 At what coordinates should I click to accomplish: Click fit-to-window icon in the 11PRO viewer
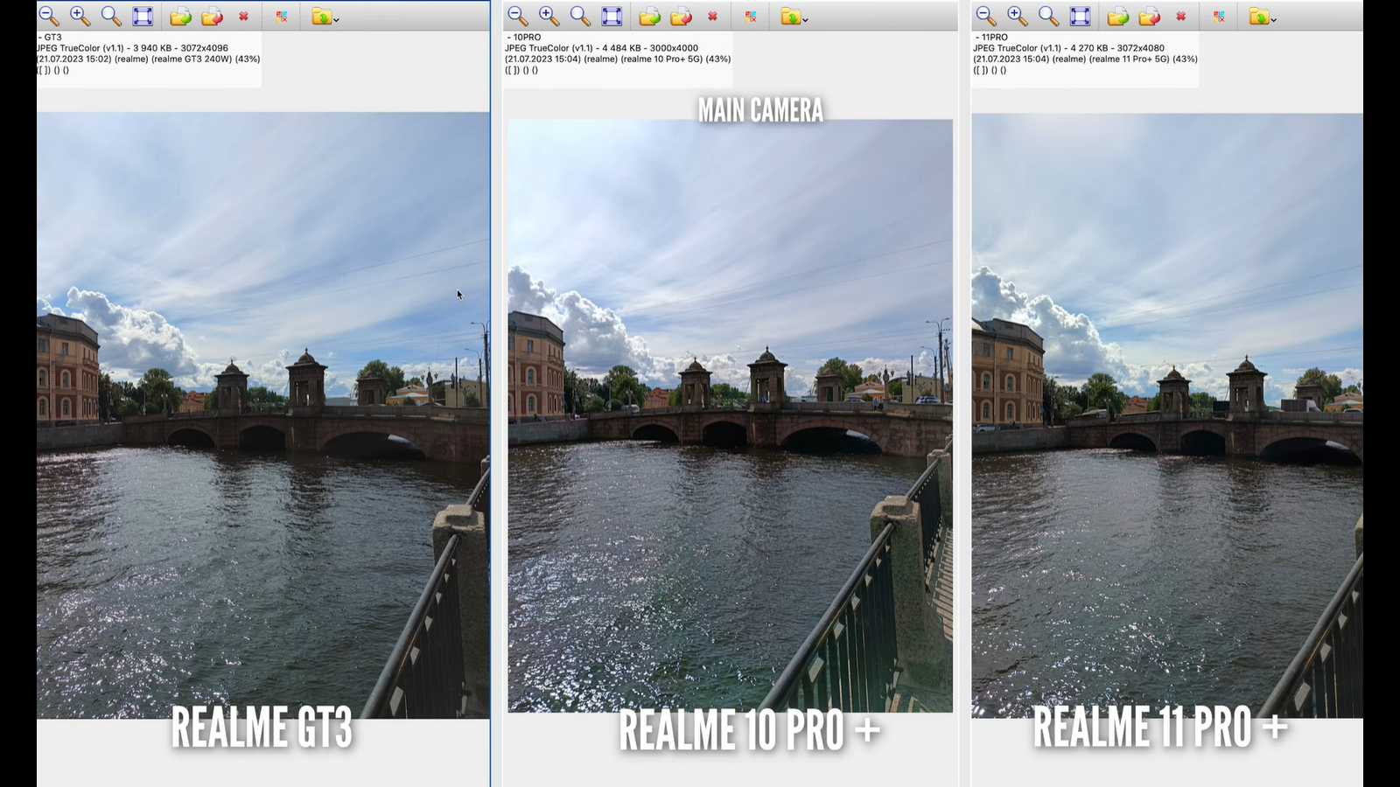pos(1081,17)
